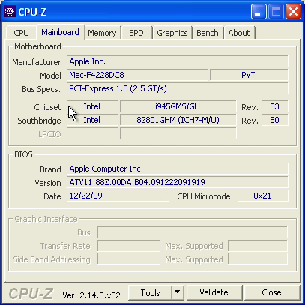Click the Southbridge vendor Intel field

(92, 120)
